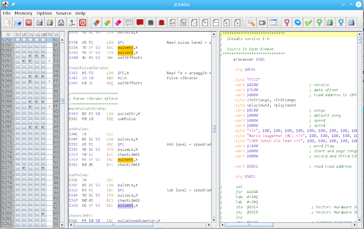Viewport: 364px width, 229px height.
Task: Toggle the UC checkbox in row 5277
Action: (x=24, y=167)
